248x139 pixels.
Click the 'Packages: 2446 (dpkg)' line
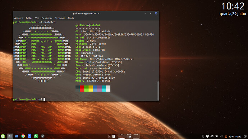tap(91, 44)
